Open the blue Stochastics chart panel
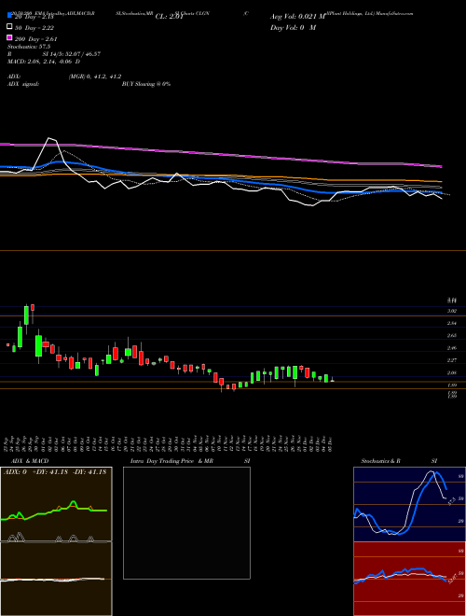Viewport: 466px width, 616px height. coord(409,504)
